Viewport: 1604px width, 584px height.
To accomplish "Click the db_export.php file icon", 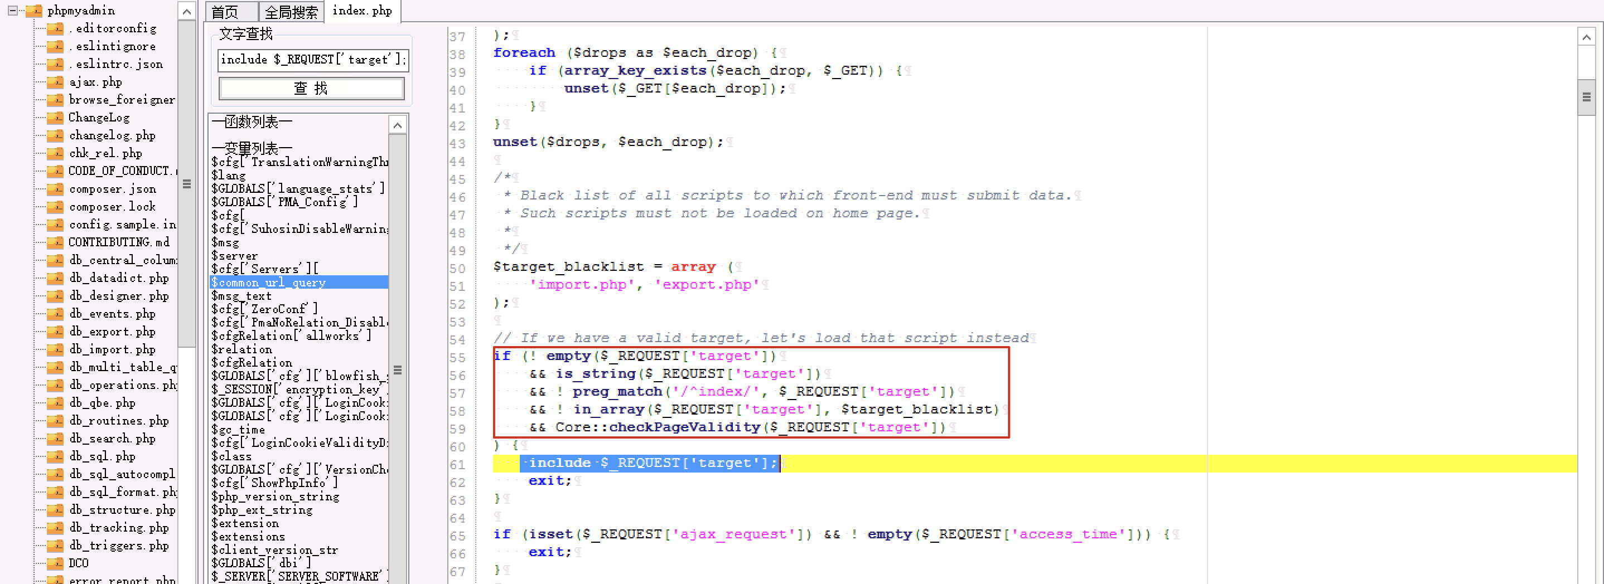I will [x=55, y=332].
